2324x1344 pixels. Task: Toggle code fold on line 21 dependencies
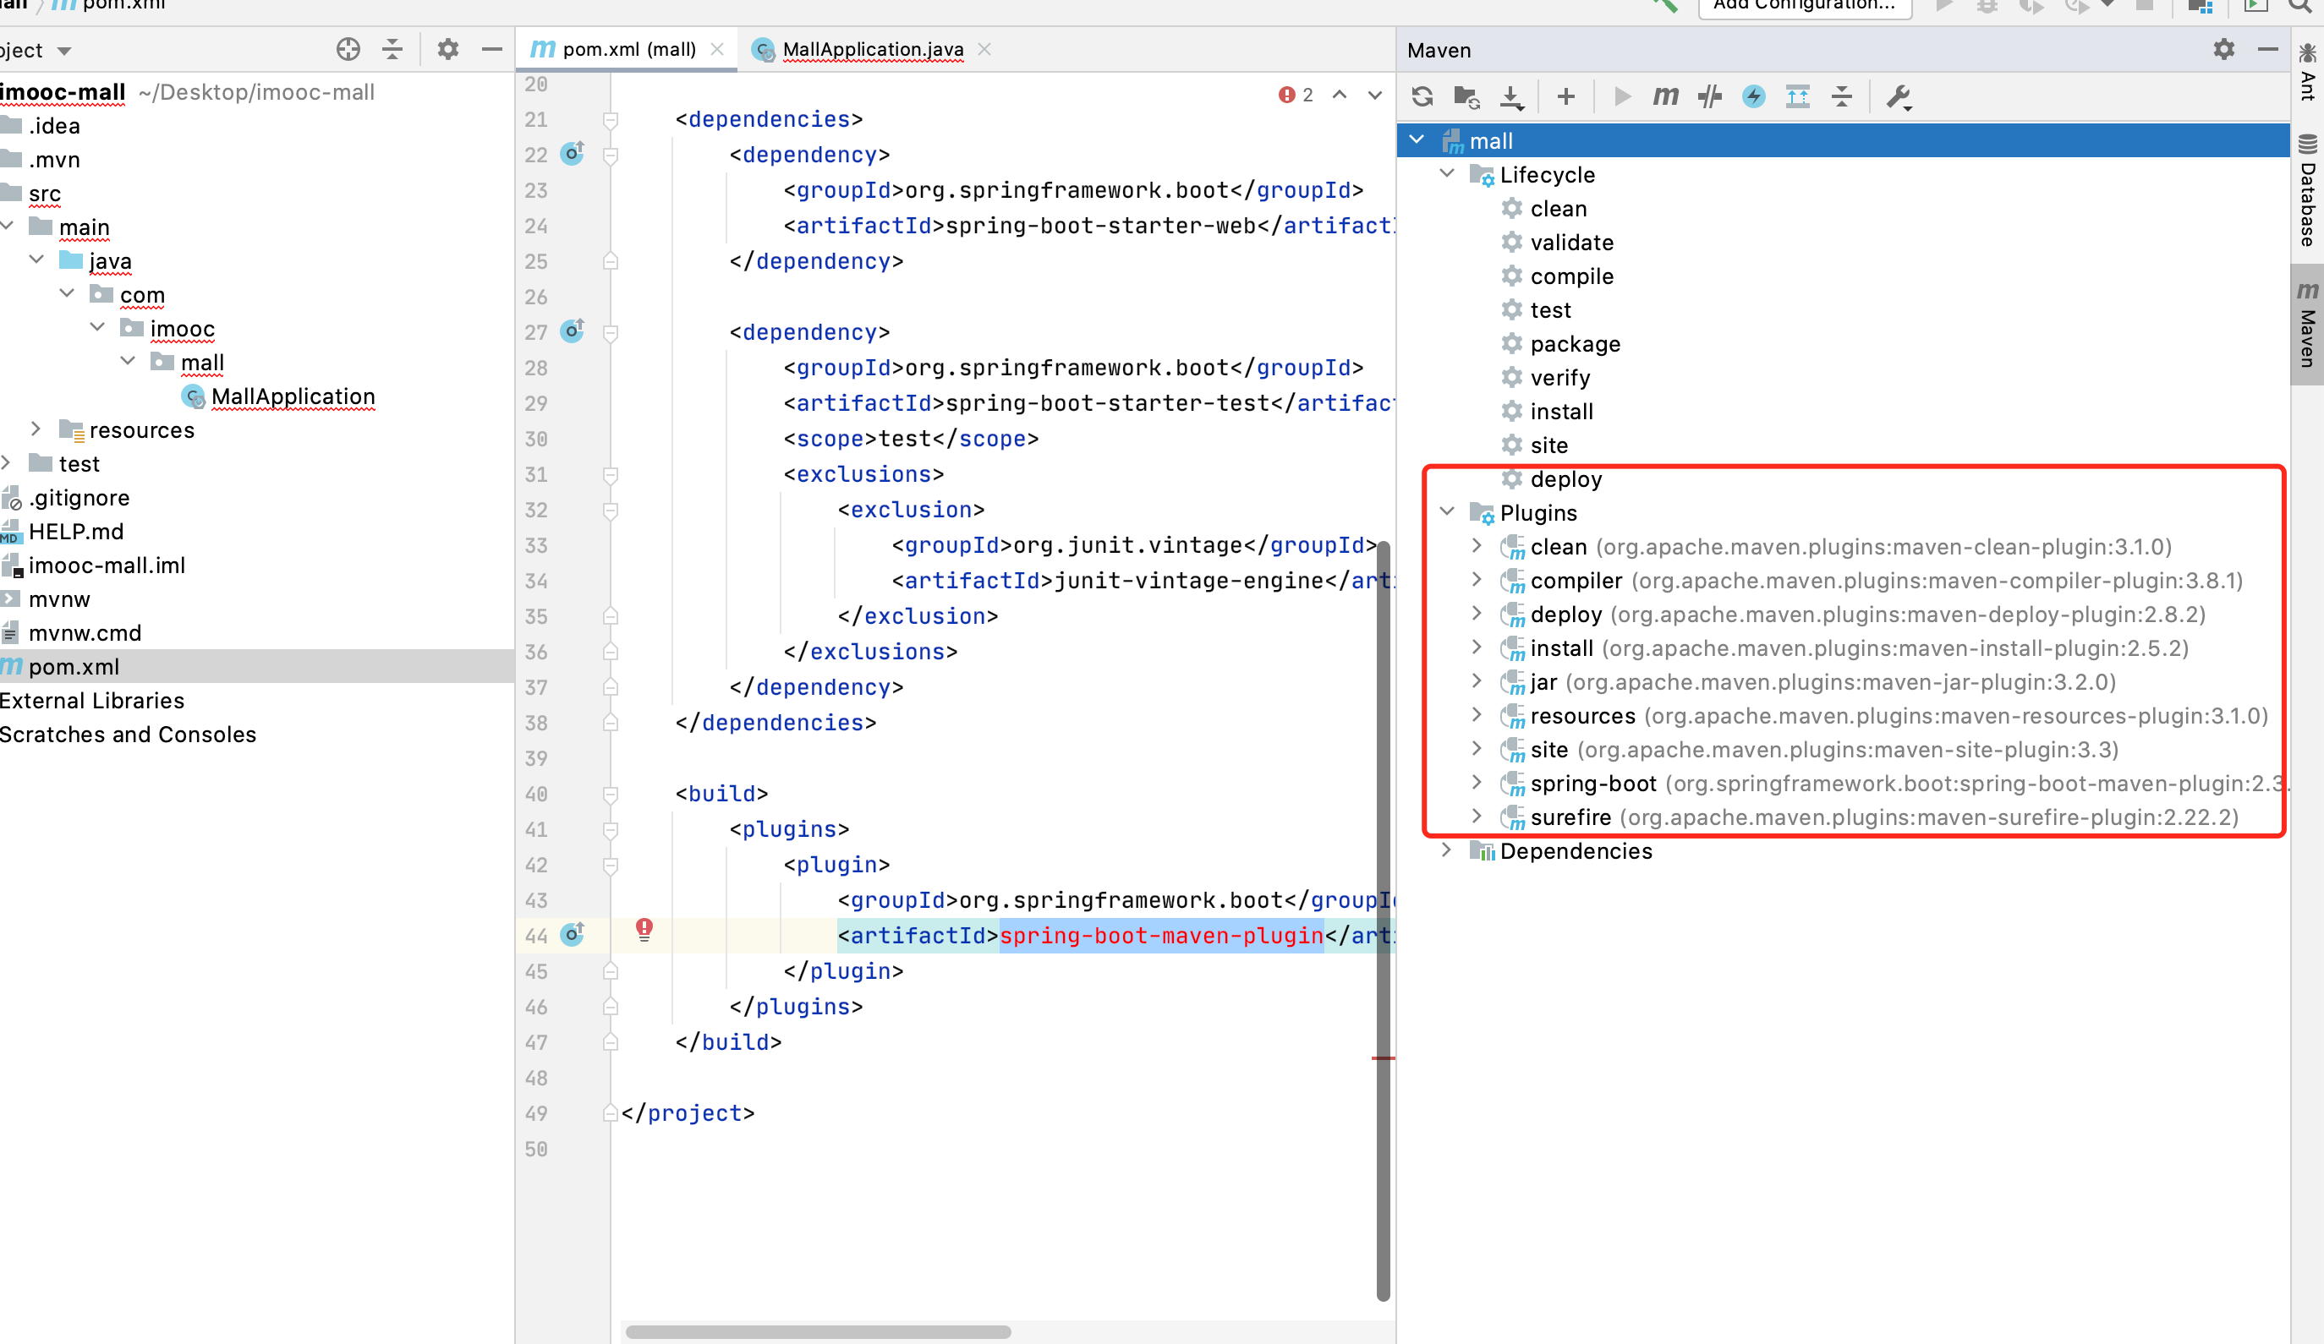(x=611, y=119)
